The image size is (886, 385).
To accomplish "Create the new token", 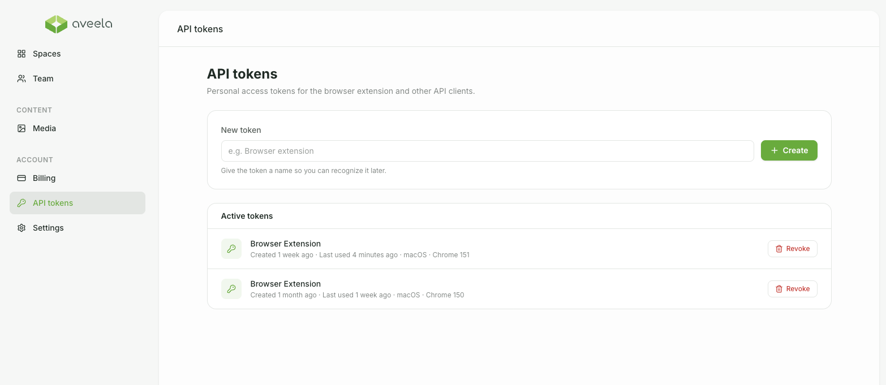I will coord(789,150).
